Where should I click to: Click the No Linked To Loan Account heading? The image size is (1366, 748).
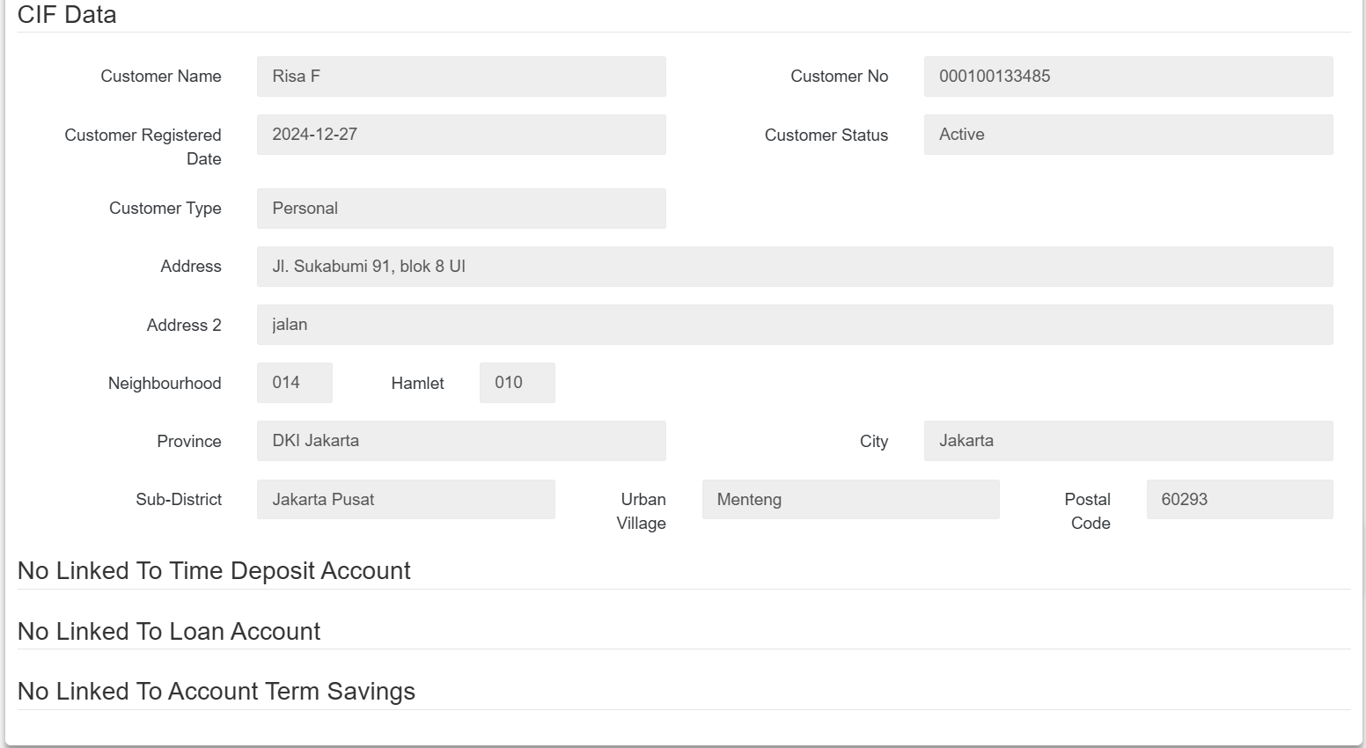169,632
